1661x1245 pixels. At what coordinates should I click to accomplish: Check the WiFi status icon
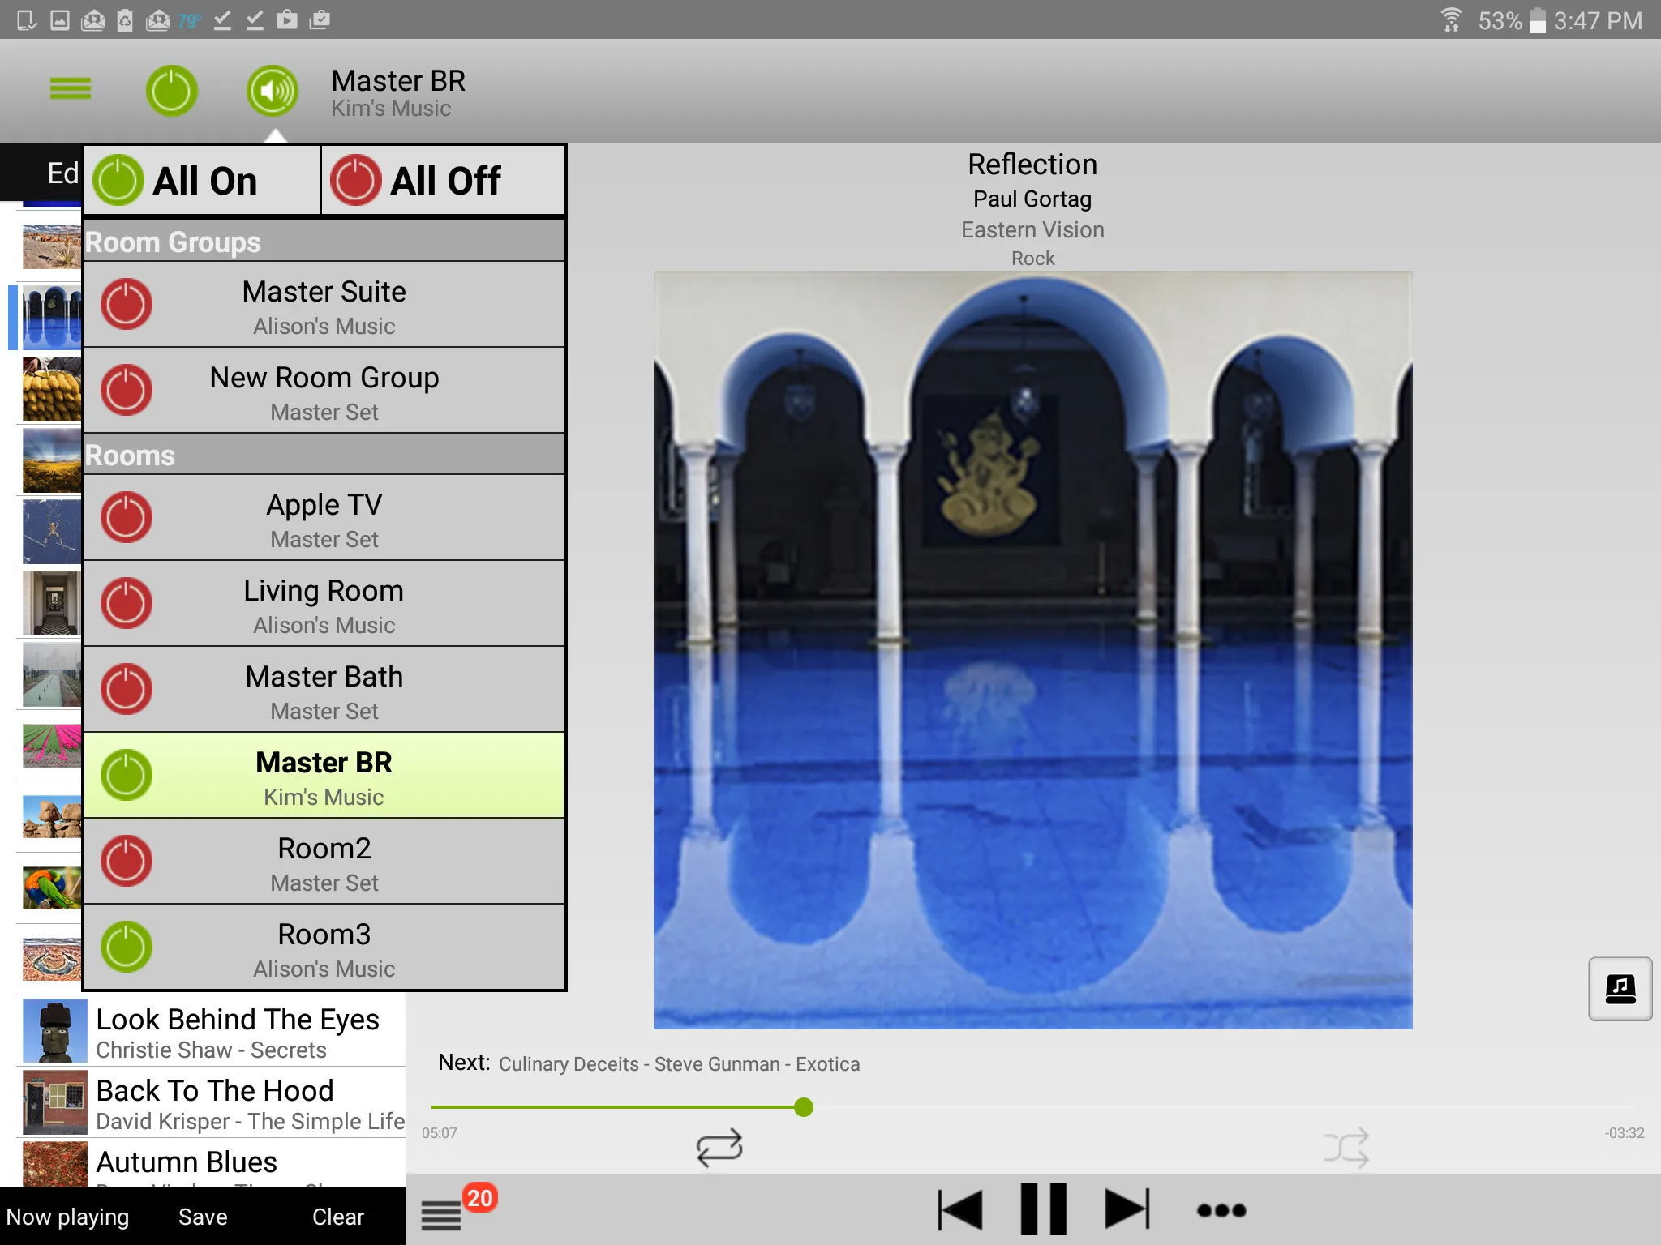[x=1451, y=19]
